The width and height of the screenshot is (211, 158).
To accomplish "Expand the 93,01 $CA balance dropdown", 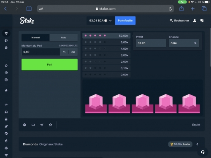I will point(100,21).
